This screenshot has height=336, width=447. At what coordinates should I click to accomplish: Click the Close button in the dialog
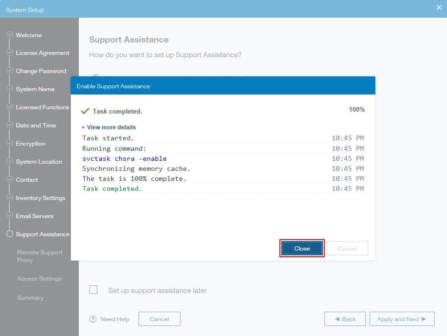pyautogui.click(x=302, y=249)
